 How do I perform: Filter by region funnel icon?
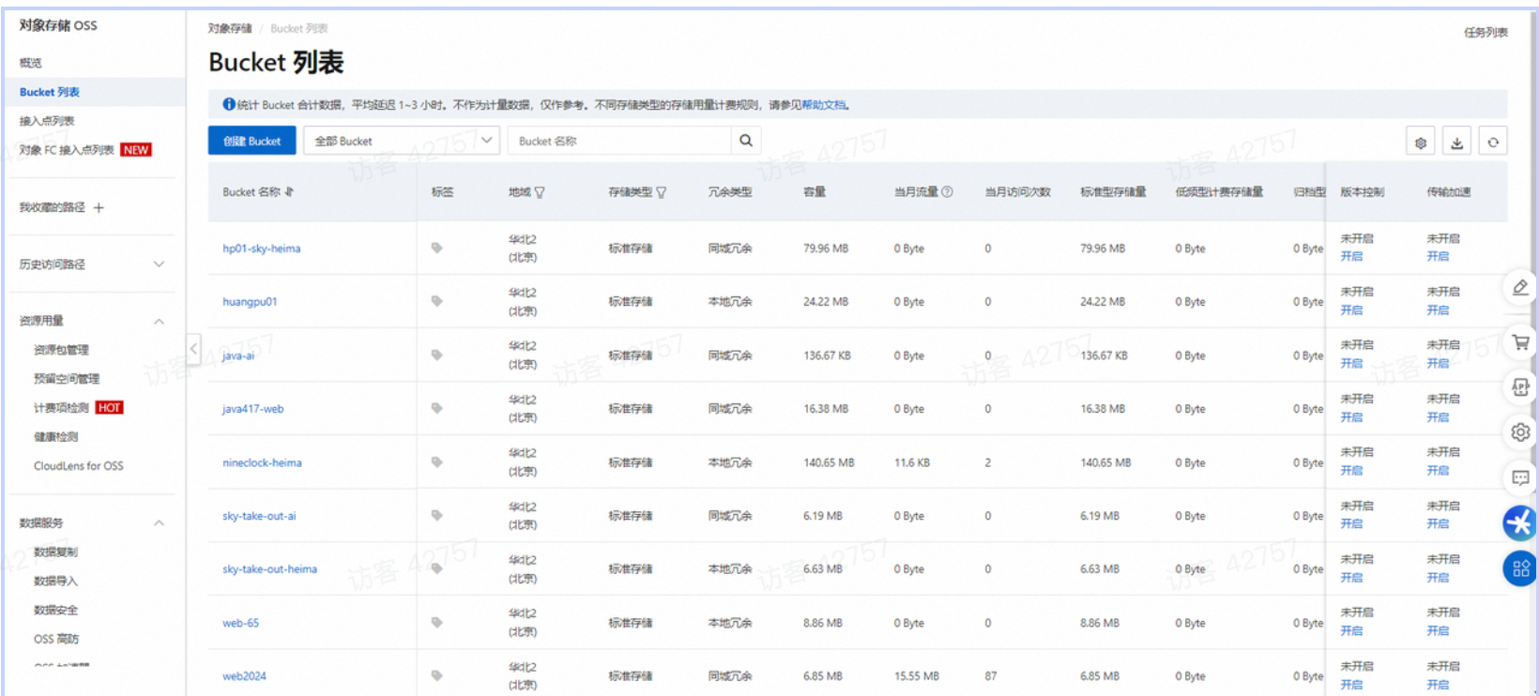pos(540,192)
